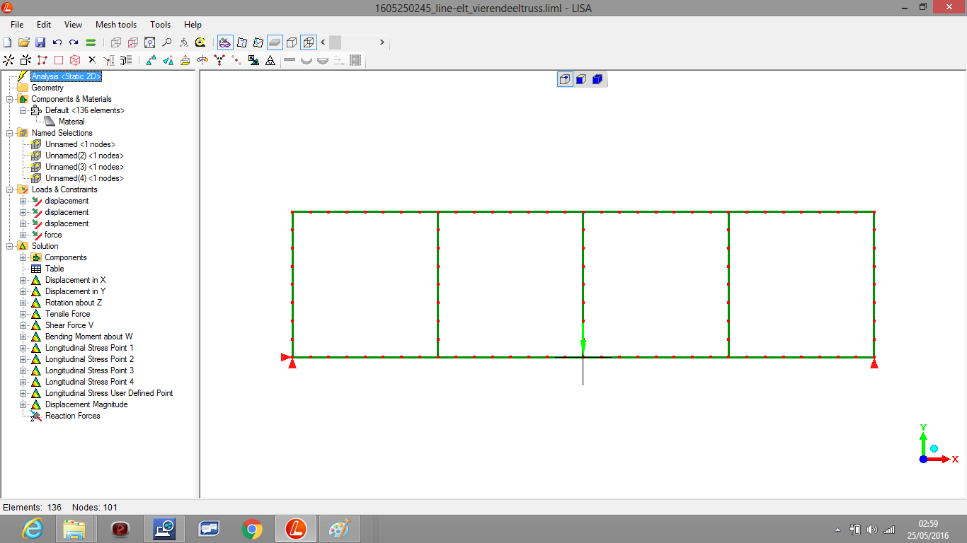Click the Solve (green equals) toolbar icon
967x543 pixels.
pyautogui.click(x=91, y=42)
